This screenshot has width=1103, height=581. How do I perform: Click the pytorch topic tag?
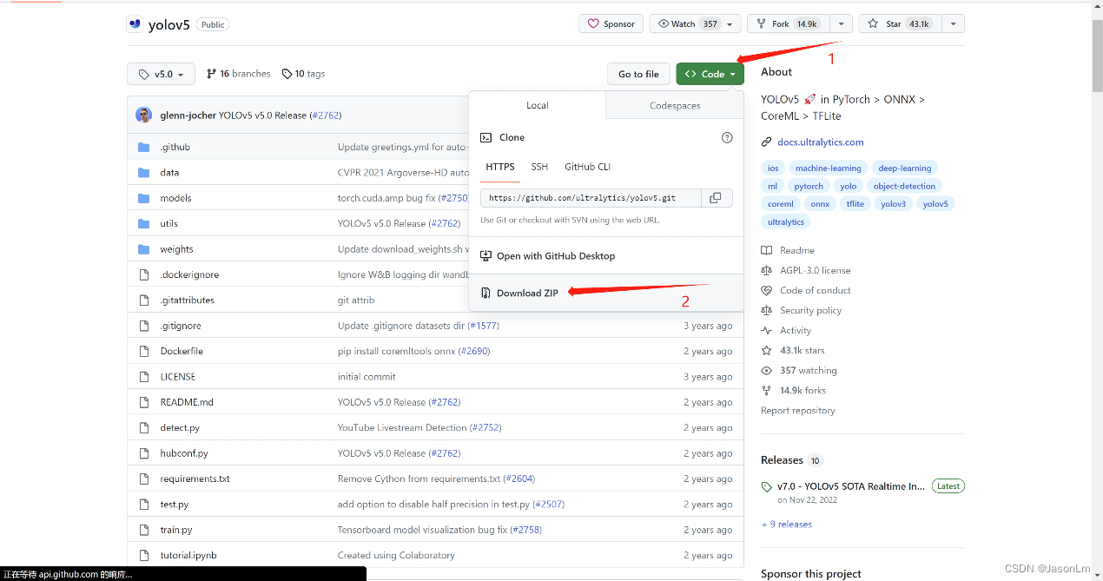(809, 186)
